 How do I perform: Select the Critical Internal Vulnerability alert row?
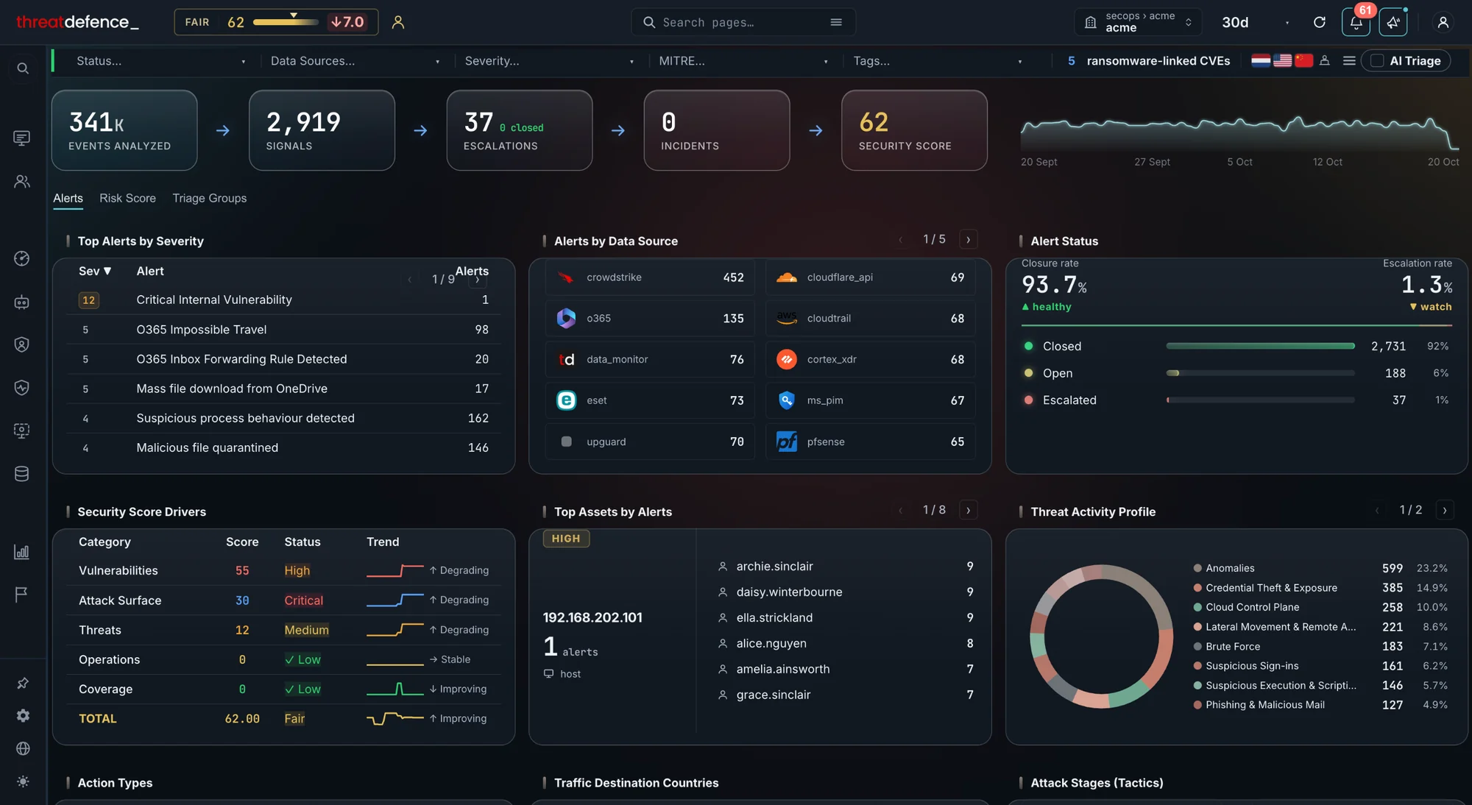coord(283,299)
